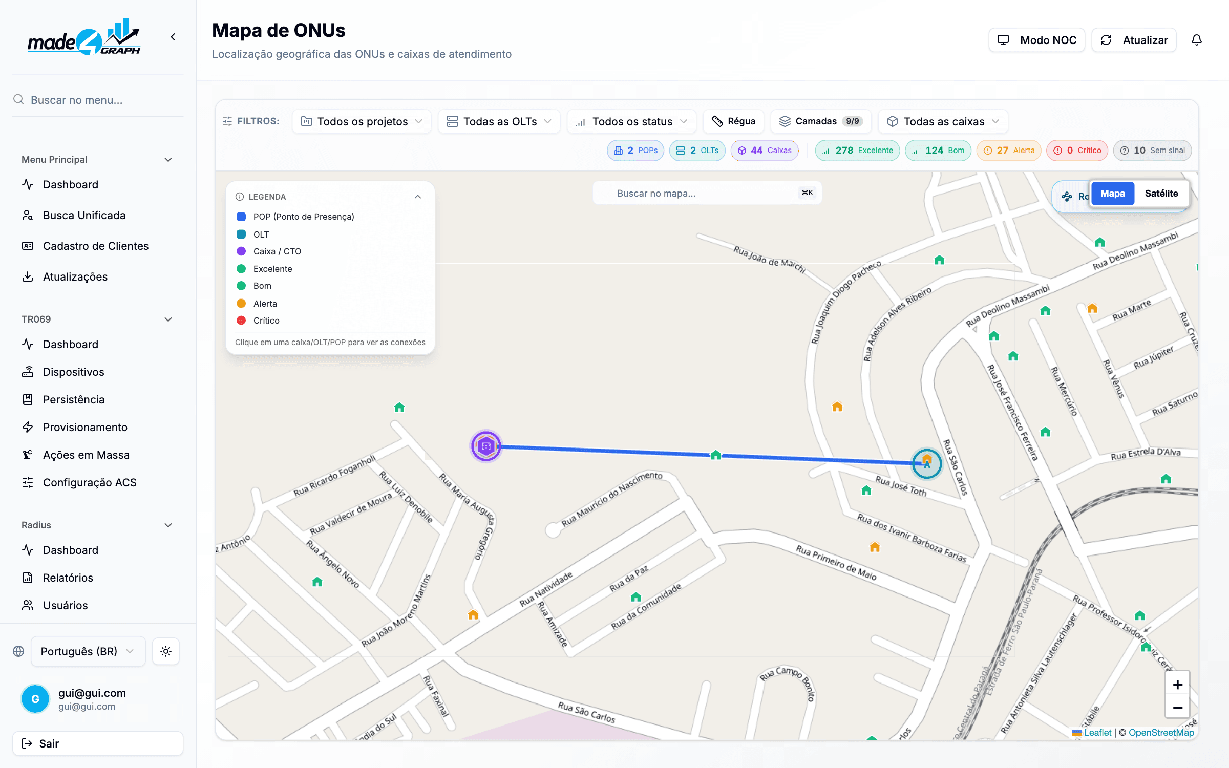The height and width of the screenshot is (768, 1229).
Task: Open the Todas as OLTs dropdown
Action: [x=499, y=121]
